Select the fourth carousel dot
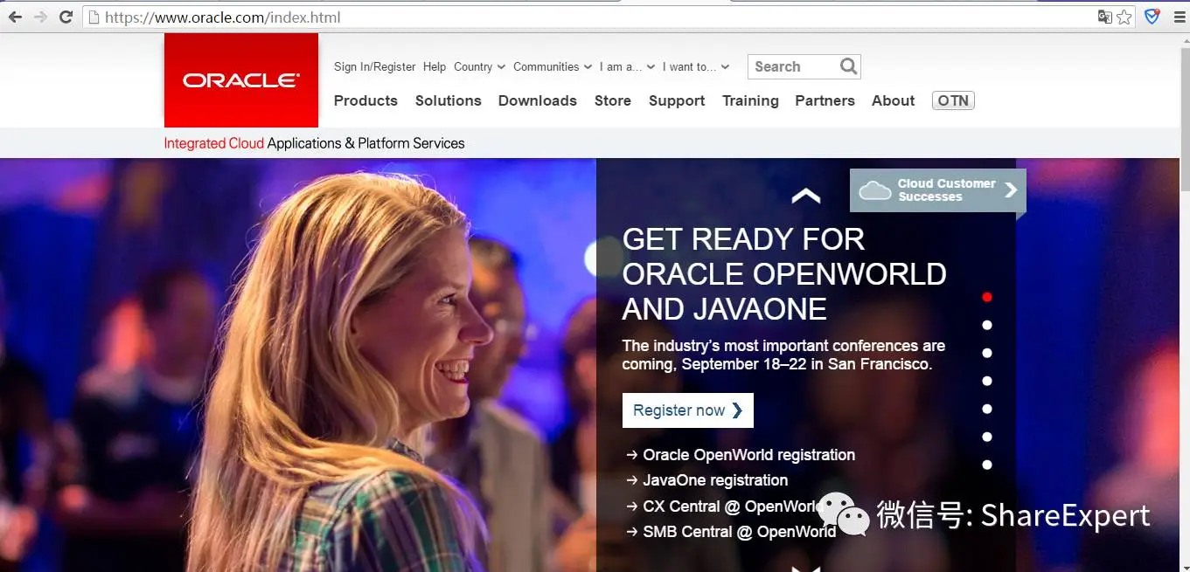This screenshot has width=1190, height=572. pyautogui.click(x=987, y=381)
